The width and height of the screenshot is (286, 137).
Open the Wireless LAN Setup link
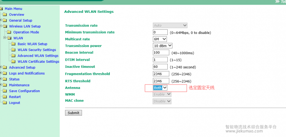click(x=25, y=26)
